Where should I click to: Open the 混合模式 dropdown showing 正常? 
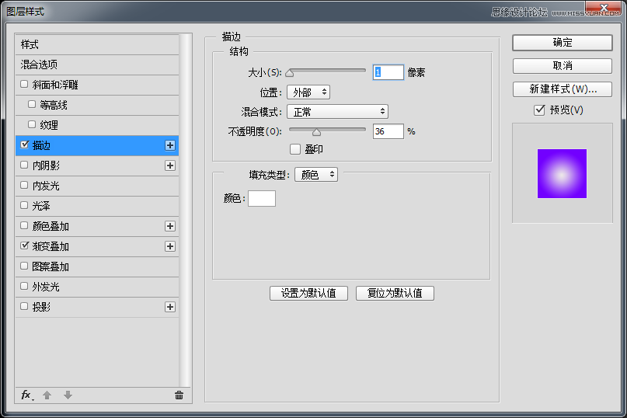tap(337, 112)
